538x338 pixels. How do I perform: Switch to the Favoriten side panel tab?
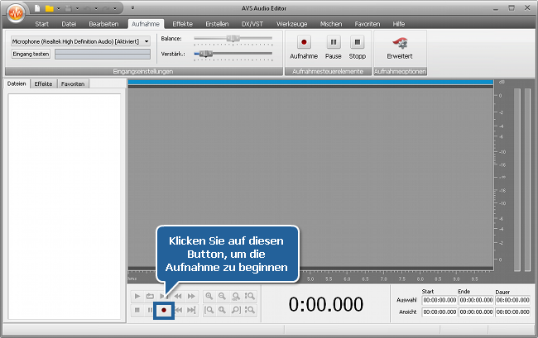tap(73, 84)
